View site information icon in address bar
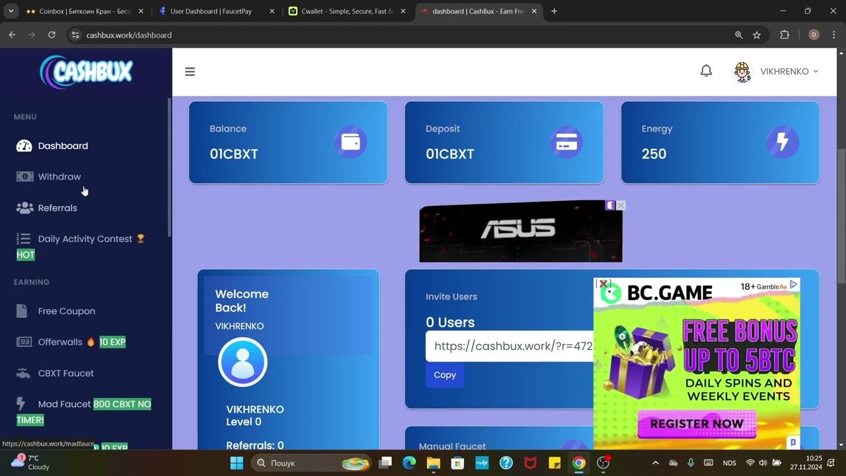The width and height of the screenshot is (846, 476). tap(75, 35)
